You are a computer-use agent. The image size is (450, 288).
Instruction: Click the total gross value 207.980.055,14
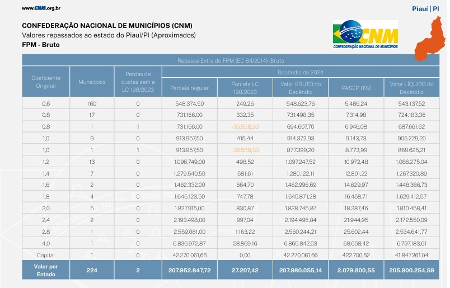click(x=301, y=270)
